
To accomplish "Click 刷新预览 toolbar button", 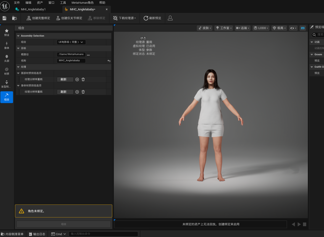I will click(152, 18).
